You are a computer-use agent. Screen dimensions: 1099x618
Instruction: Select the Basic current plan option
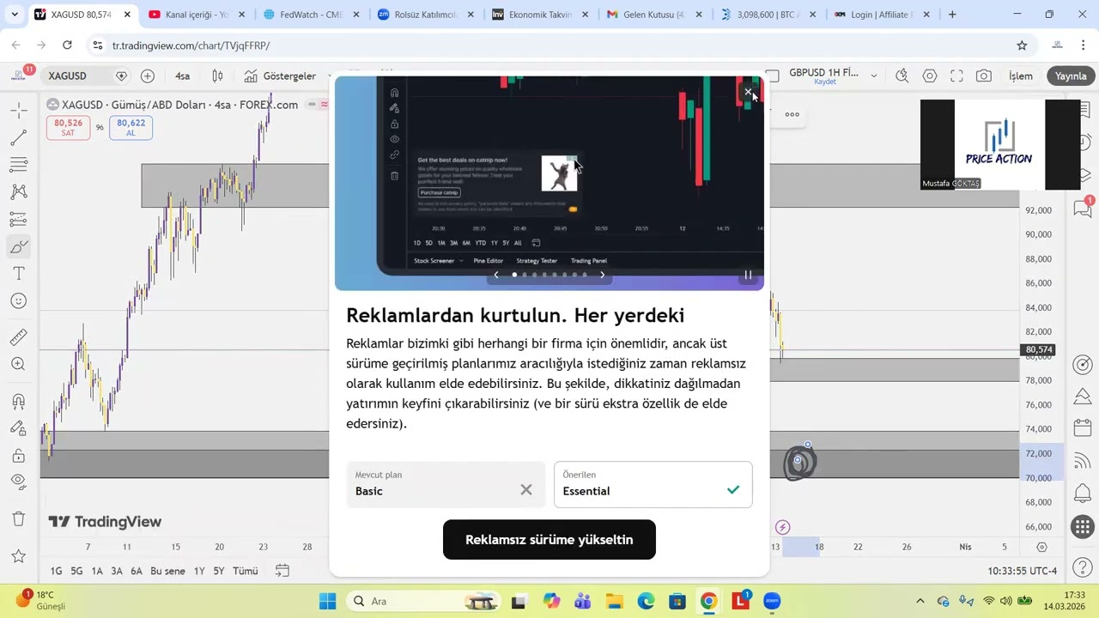point(446,484)
